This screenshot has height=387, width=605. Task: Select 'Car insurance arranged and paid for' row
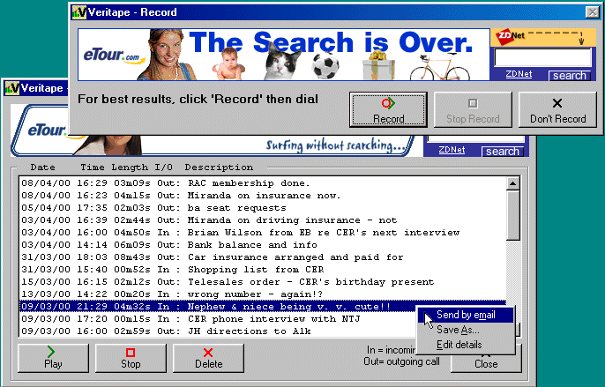pyautogui.click(x=263, y=257)
